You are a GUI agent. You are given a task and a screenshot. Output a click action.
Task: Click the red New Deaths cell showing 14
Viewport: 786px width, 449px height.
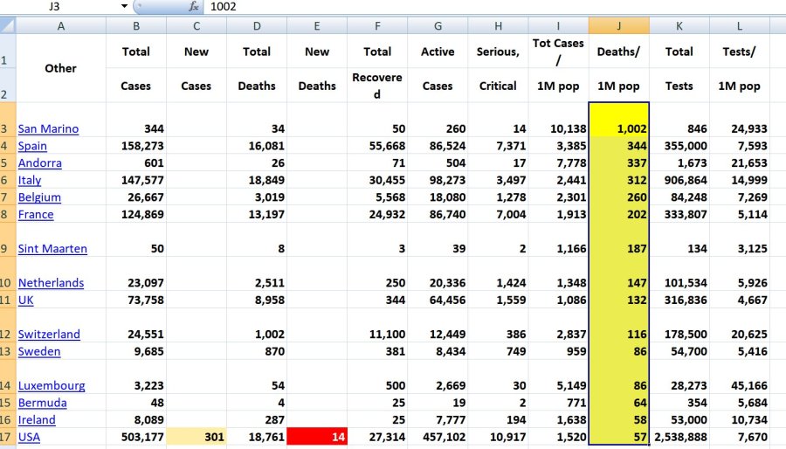pos(317,437)
